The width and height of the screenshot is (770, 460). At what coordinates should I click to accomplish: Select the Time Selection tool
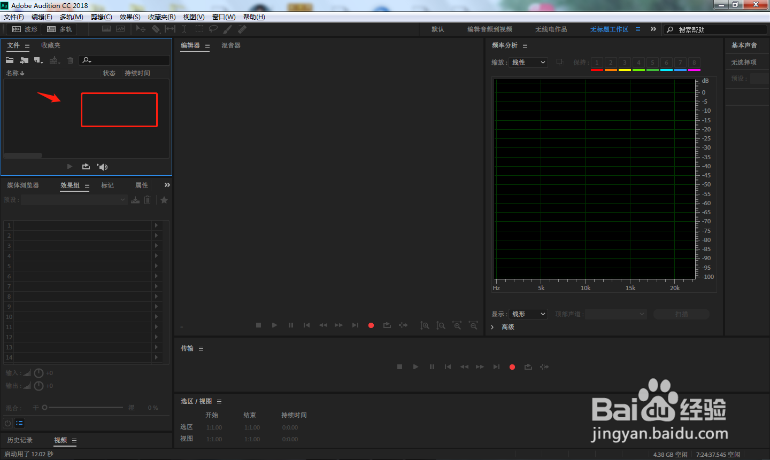[x=184, y=29]
